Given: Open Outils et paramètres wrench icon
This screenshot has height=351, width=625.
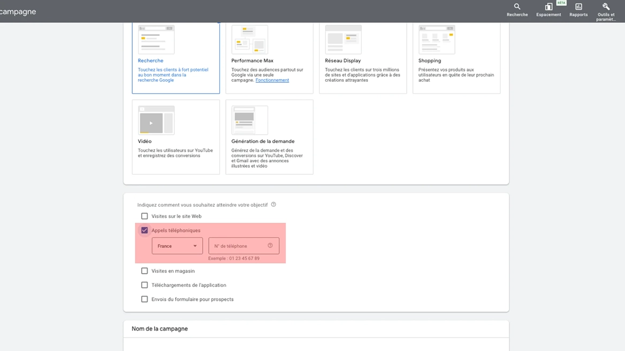Looking at the screenshot, I should pos(606,12).
